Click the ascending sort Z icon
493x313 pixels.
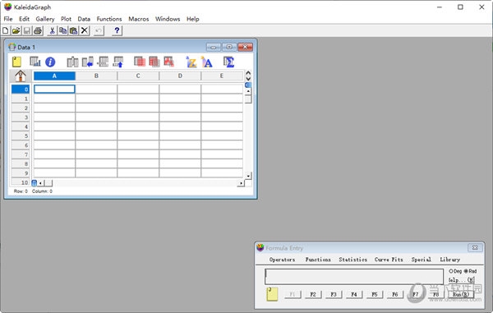[x=191, y=62]
